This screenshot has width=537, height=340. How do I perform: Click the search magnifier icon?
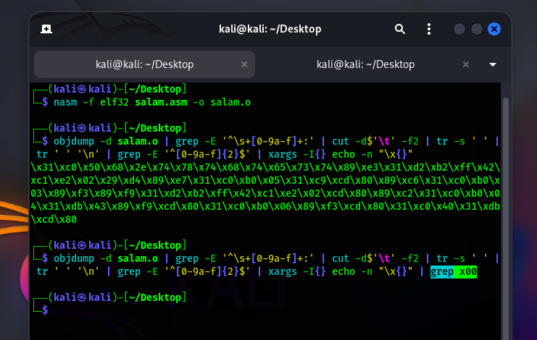point(400,29)
